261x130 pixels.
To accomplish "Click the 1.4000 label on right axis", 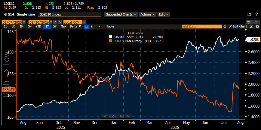I will (253, 117).
